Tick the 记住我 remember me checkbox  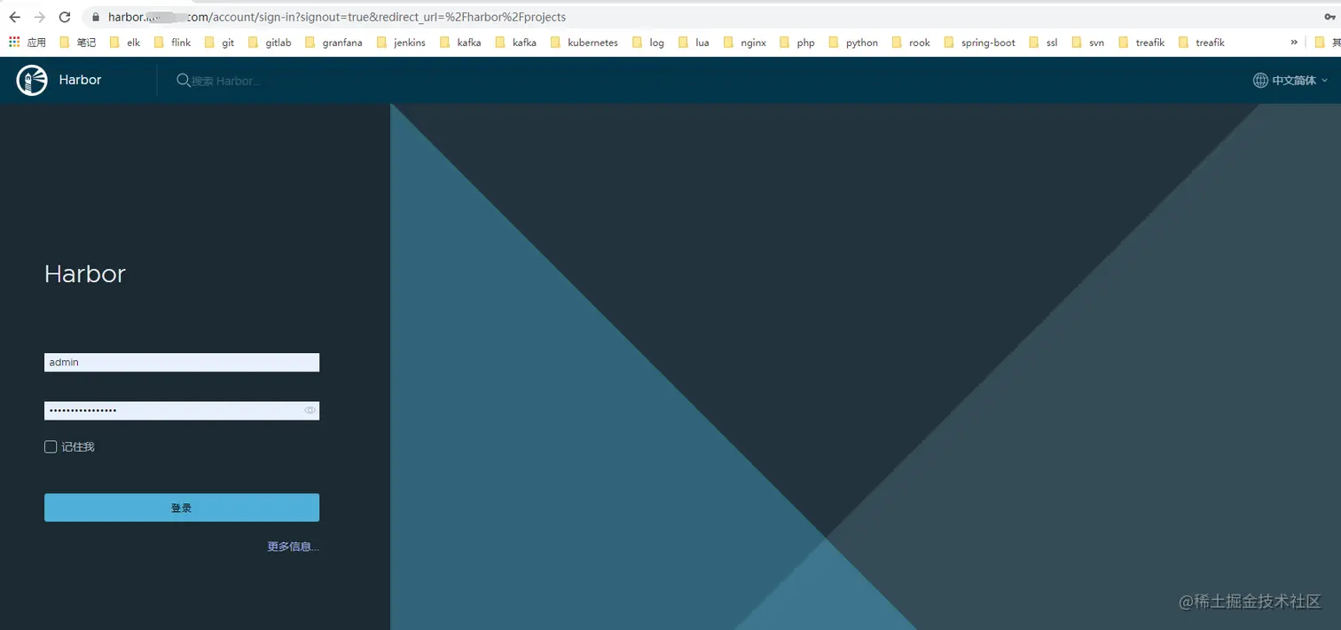[x=51, y=447]
